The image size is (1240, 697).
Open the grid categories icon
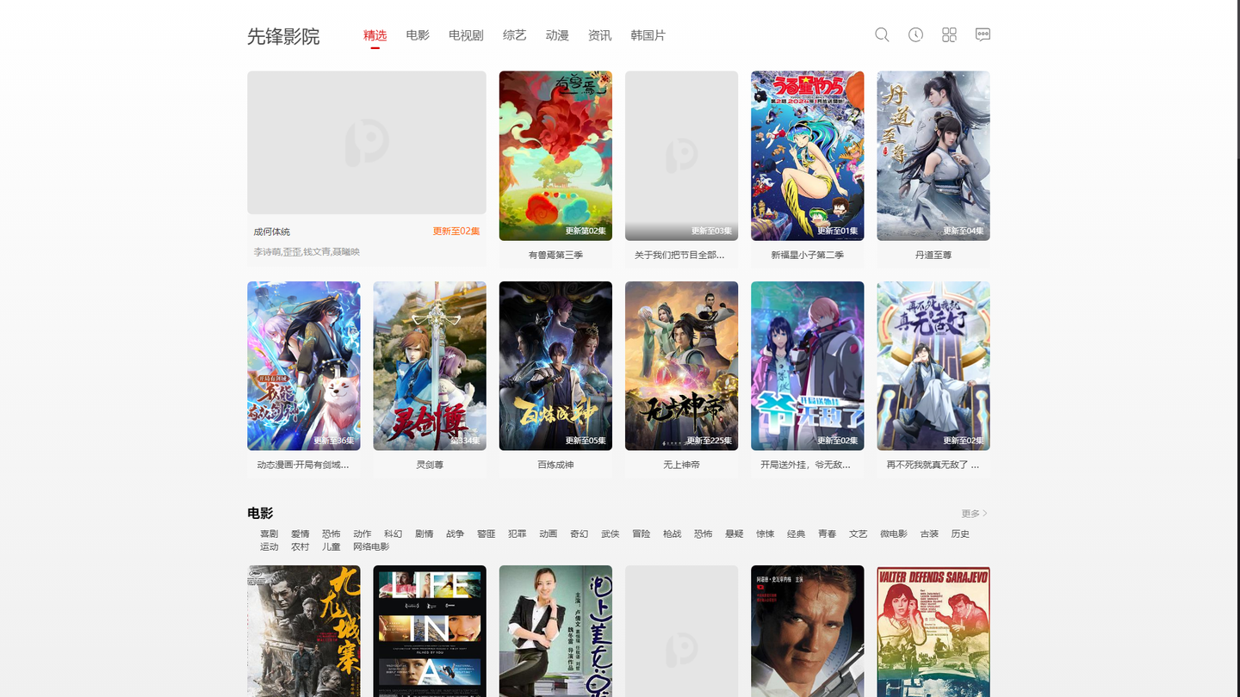pos(949,34)
